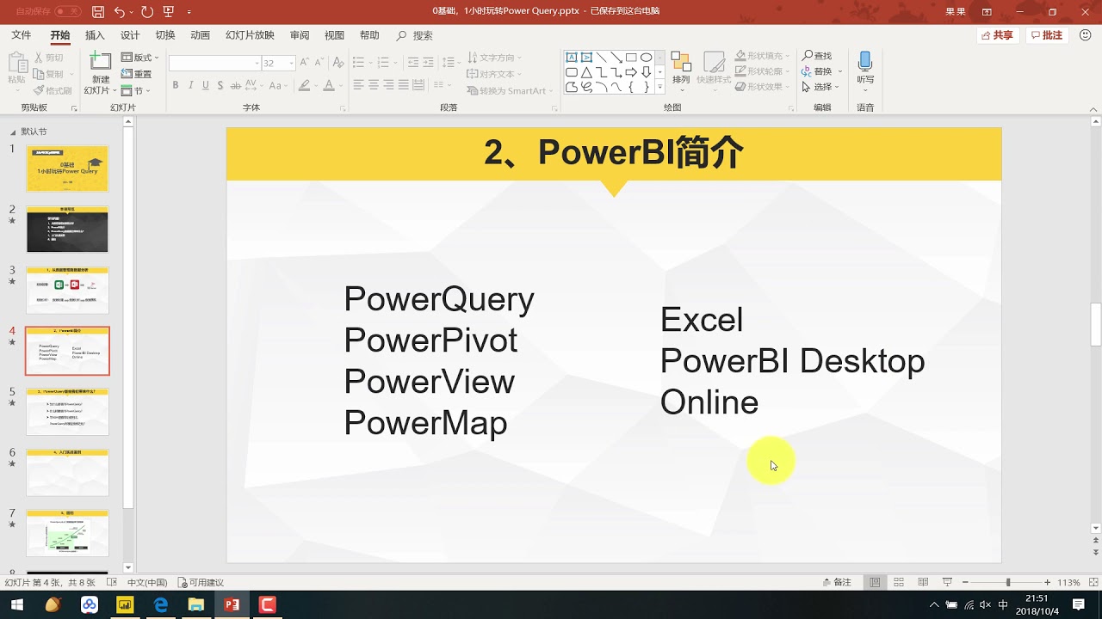Open Text Direction (文字方向) dropdown

click(495, 58)
